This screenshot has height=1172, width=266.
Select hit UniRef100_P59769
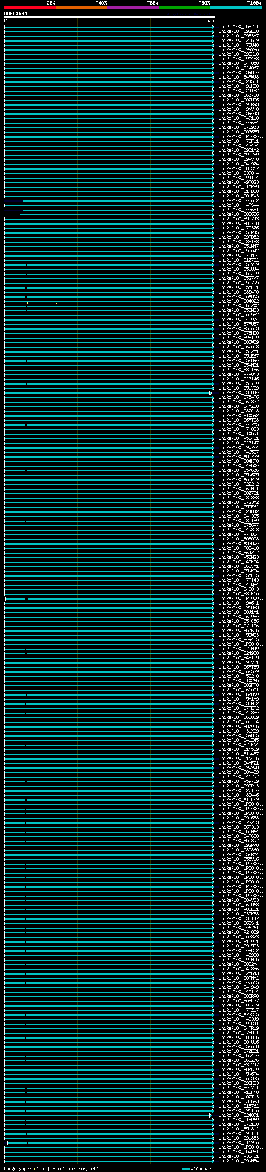point(239,782)
